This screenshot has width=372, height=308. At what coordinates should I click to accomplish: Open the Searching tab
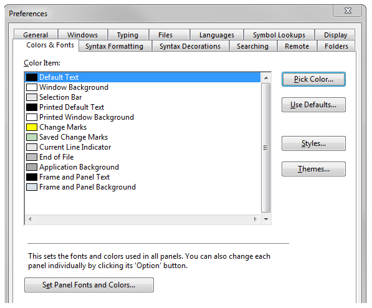(x=253, y=46)
